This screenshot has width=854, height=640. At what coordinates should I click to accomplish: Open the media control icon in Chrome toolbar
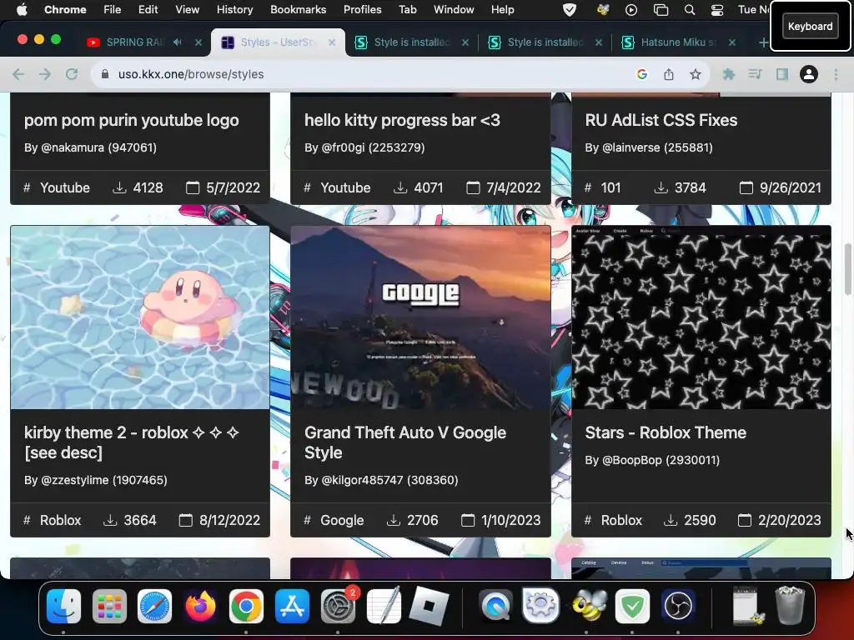point(755,74)
